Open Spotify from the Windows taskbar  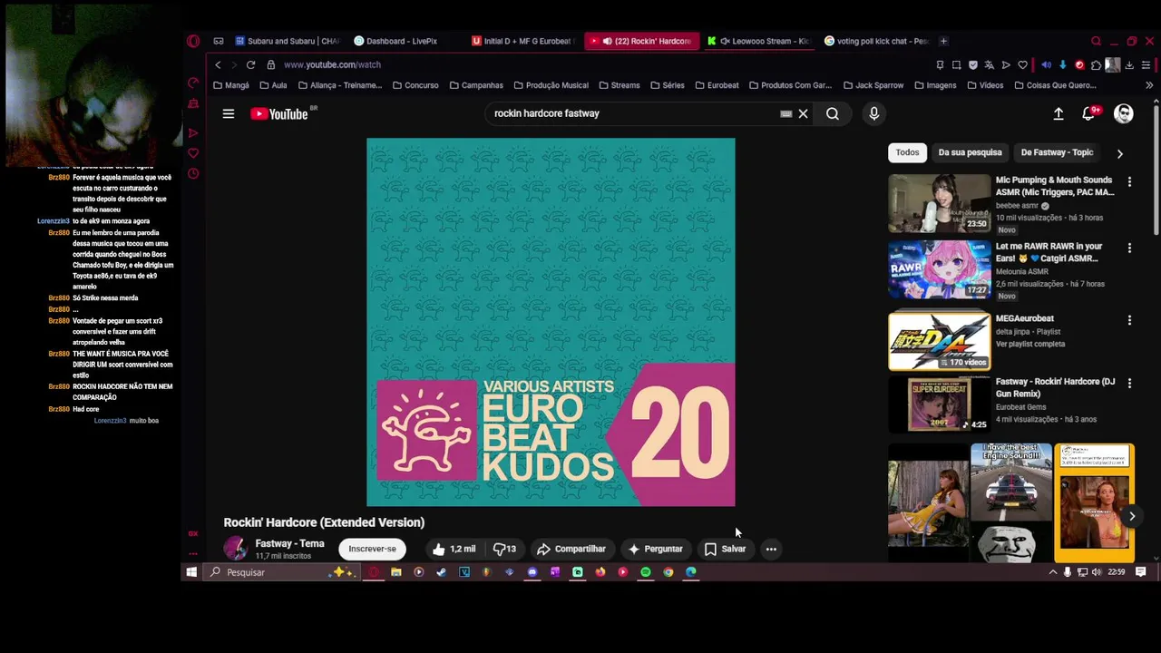(646, 572)
